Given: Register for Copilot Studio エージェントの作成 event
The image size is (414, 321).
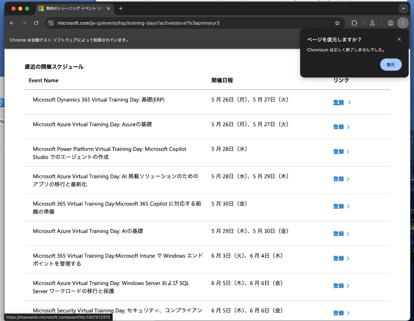Looking at the screenshot, I should (339, 152).
